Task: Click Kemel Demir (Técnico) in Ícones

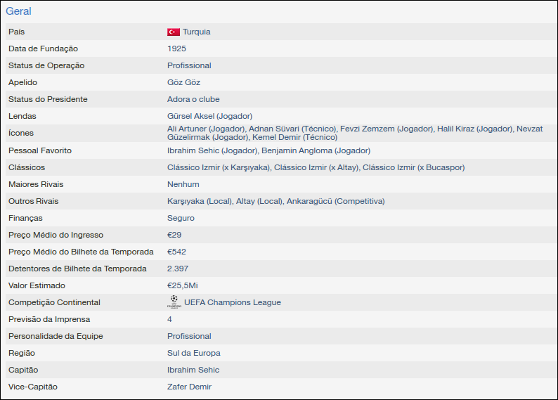Action: coord(294,138)
